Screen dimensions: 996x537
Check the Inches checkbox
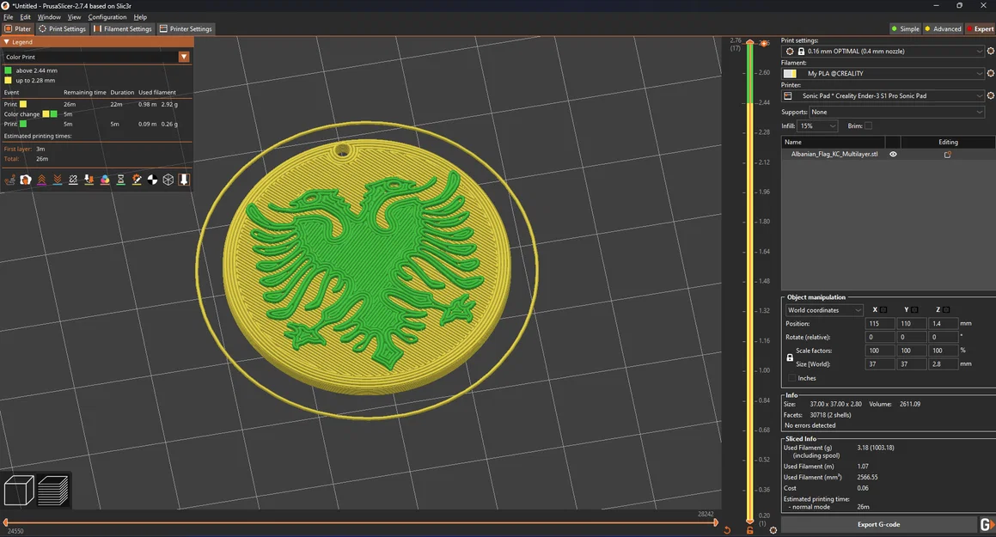[x=791, y=378]
